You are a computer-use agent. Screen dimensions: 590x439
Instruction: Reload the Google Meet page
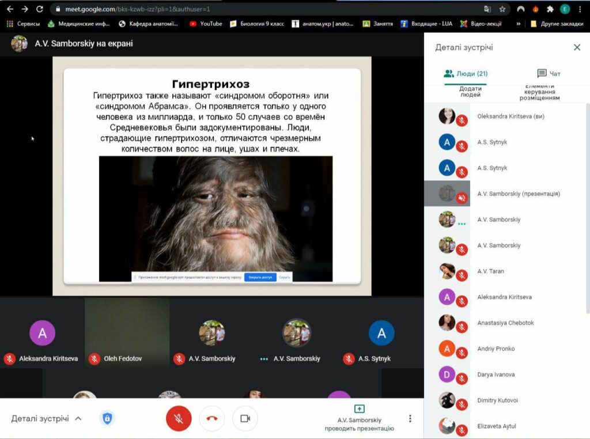pos(40,9)
